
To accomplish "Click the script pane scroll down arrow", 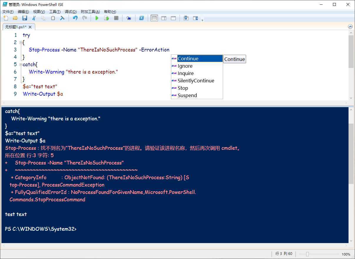I will point(351,98).
